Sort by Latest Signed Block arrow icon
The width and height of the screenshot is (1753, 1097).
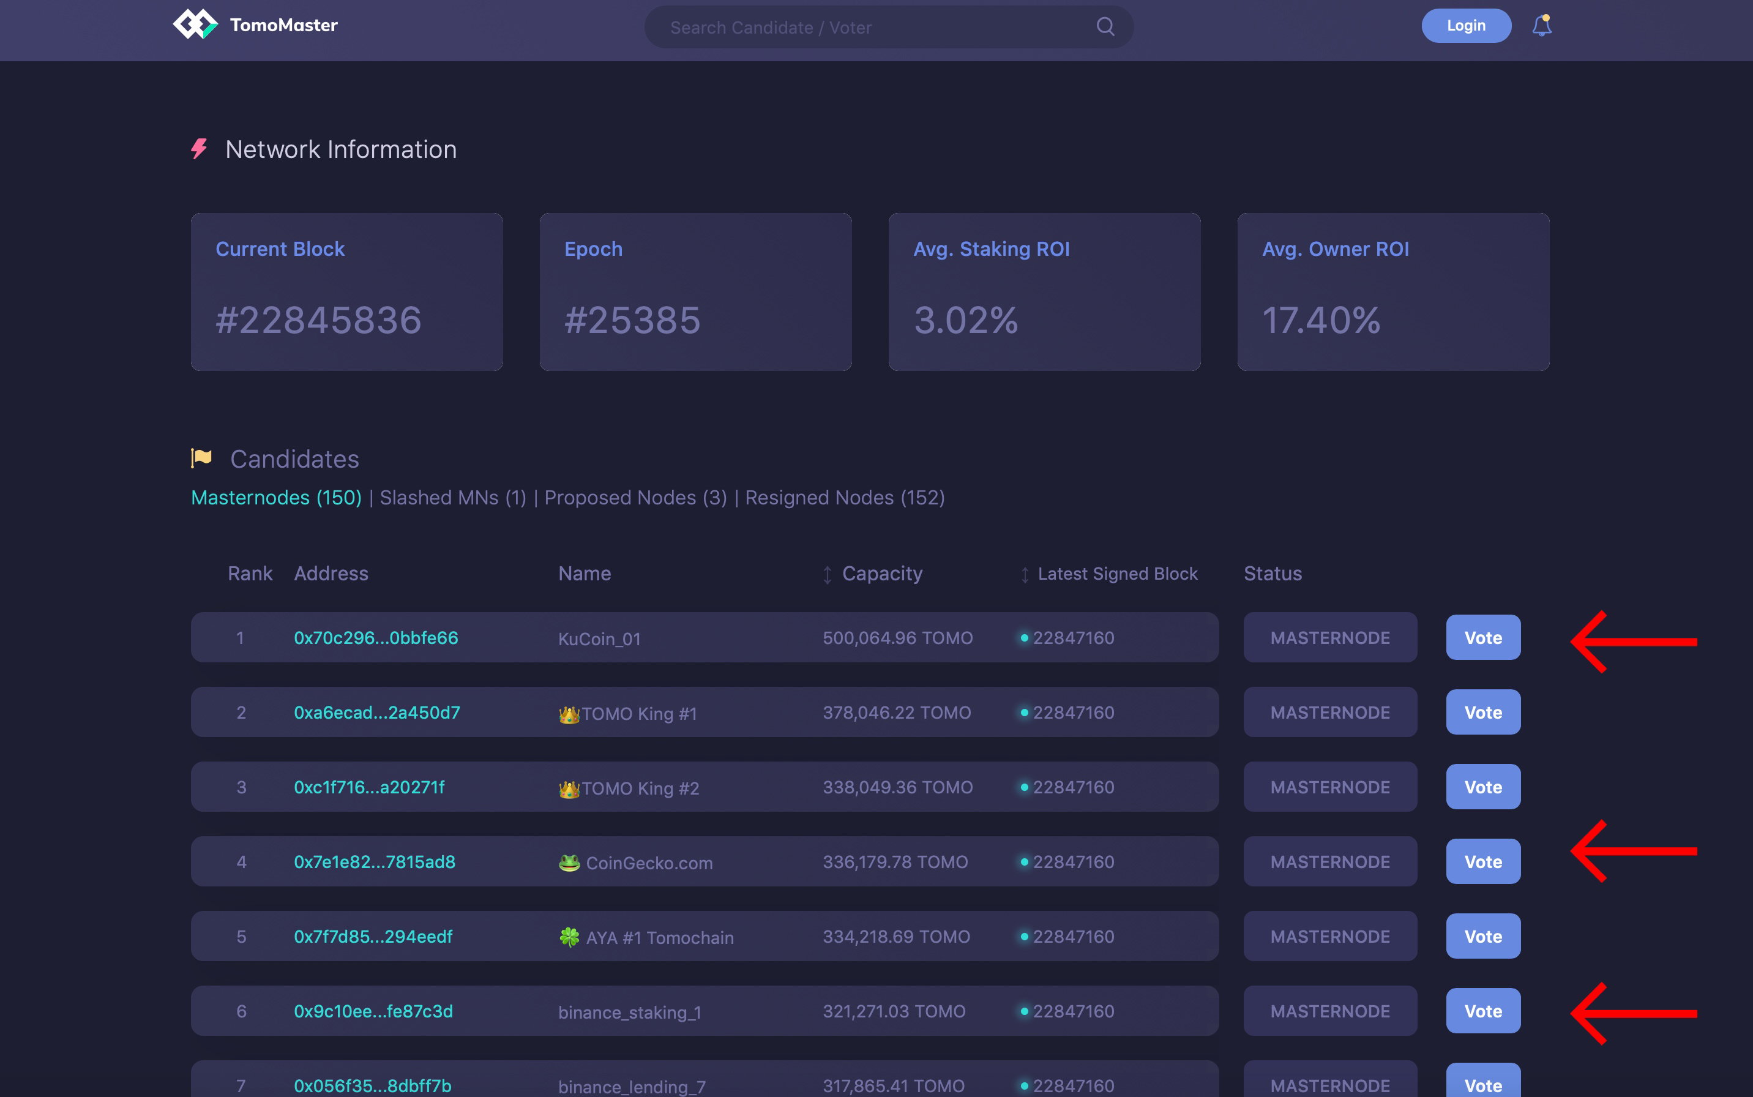click(x=1024, y=575)
